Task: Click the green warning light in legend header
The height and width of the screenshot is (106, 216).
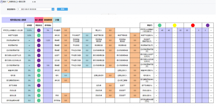Action: tap(160, 25)
